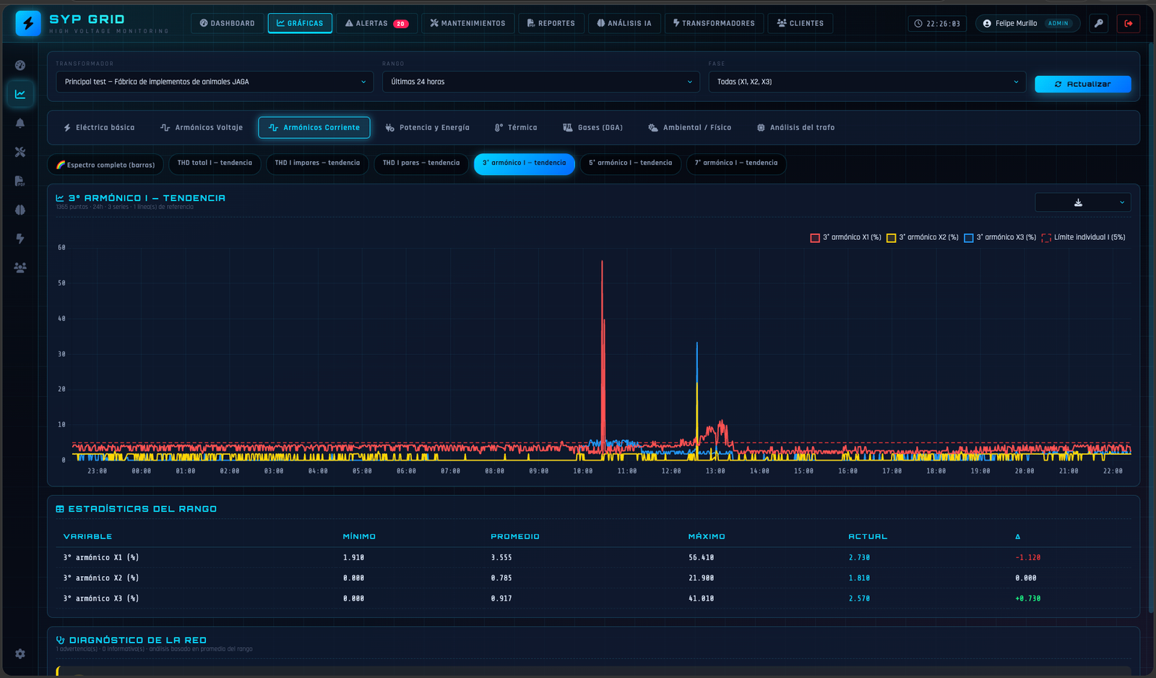Switch to Análisis del trafo tab
1156x678 pixels.
795,127
